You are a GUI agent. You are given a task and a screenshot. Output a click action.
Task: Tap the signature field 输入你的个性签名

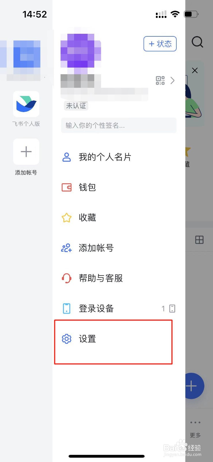[118, 126]
